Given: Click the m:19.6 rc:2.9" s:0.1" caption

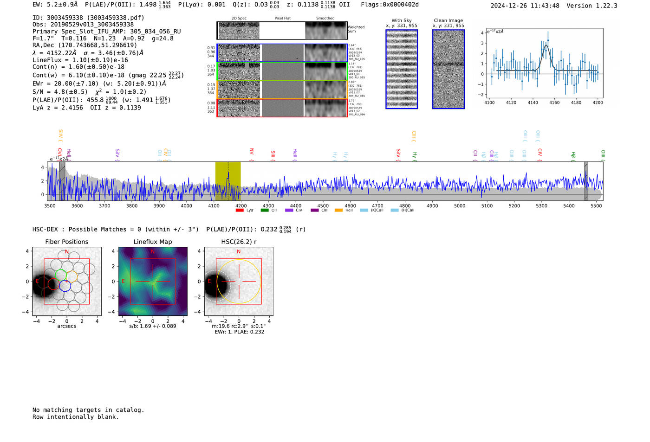Looking at the screenshot, I should coord(239,326).
